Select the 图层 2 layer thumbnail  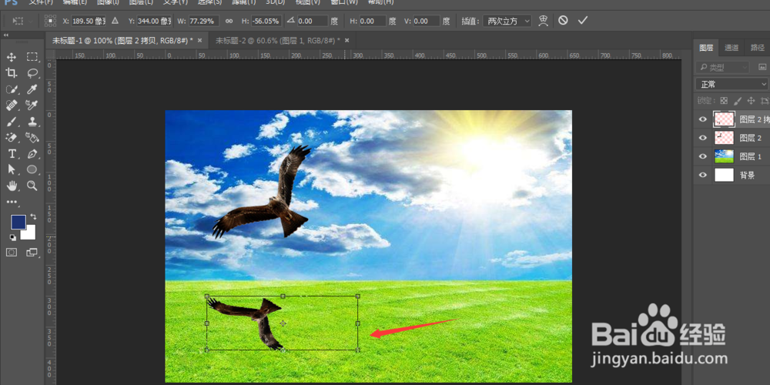click(x=725, y=138)
